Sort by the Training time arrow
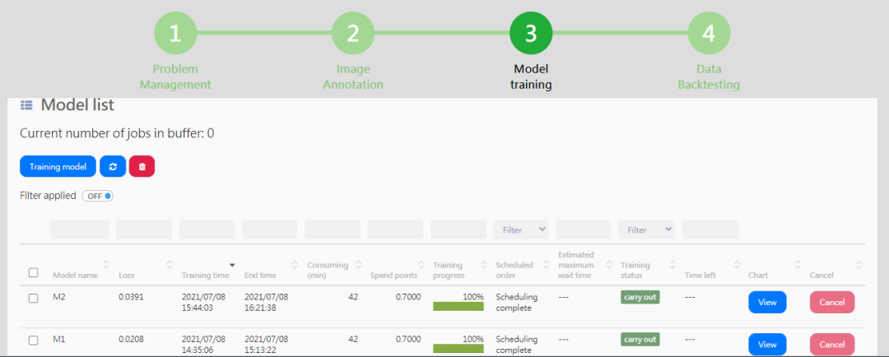The image size is (889, 357). (232, 265)
